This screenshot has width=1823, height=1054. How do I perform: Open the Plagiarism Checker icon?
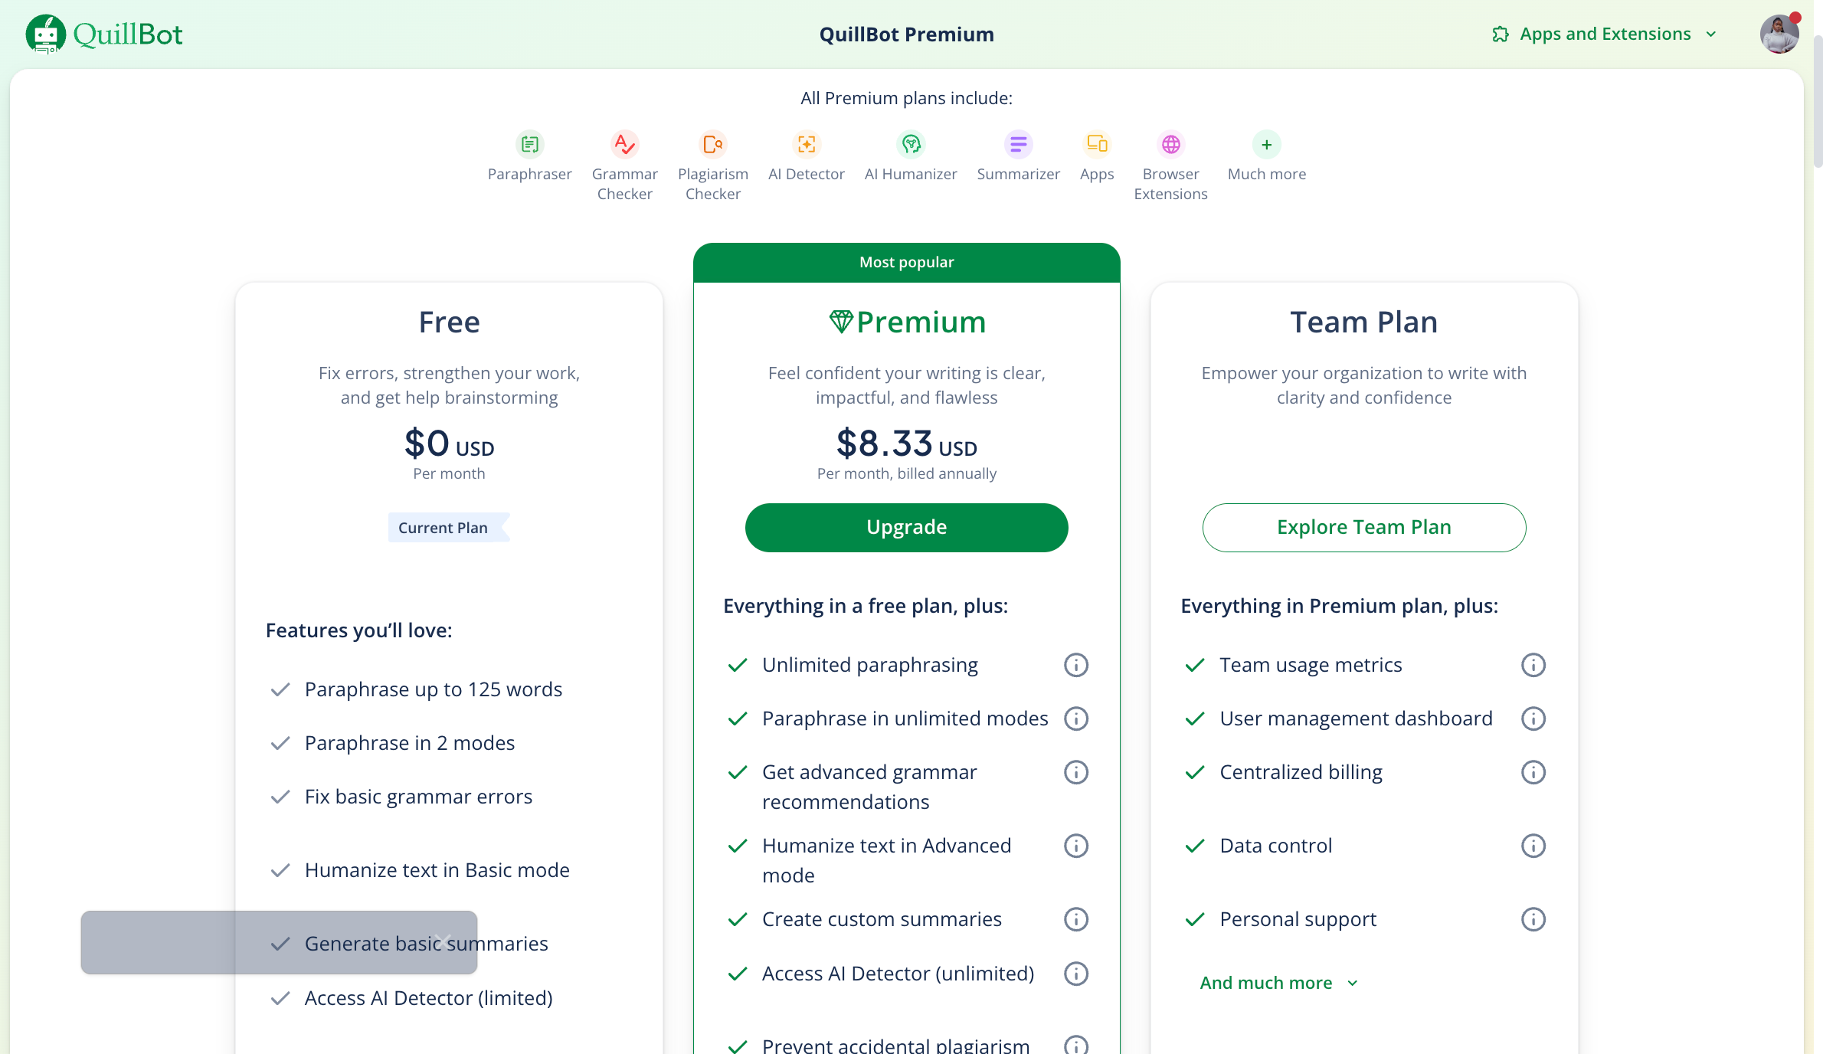tap(712, 144)
